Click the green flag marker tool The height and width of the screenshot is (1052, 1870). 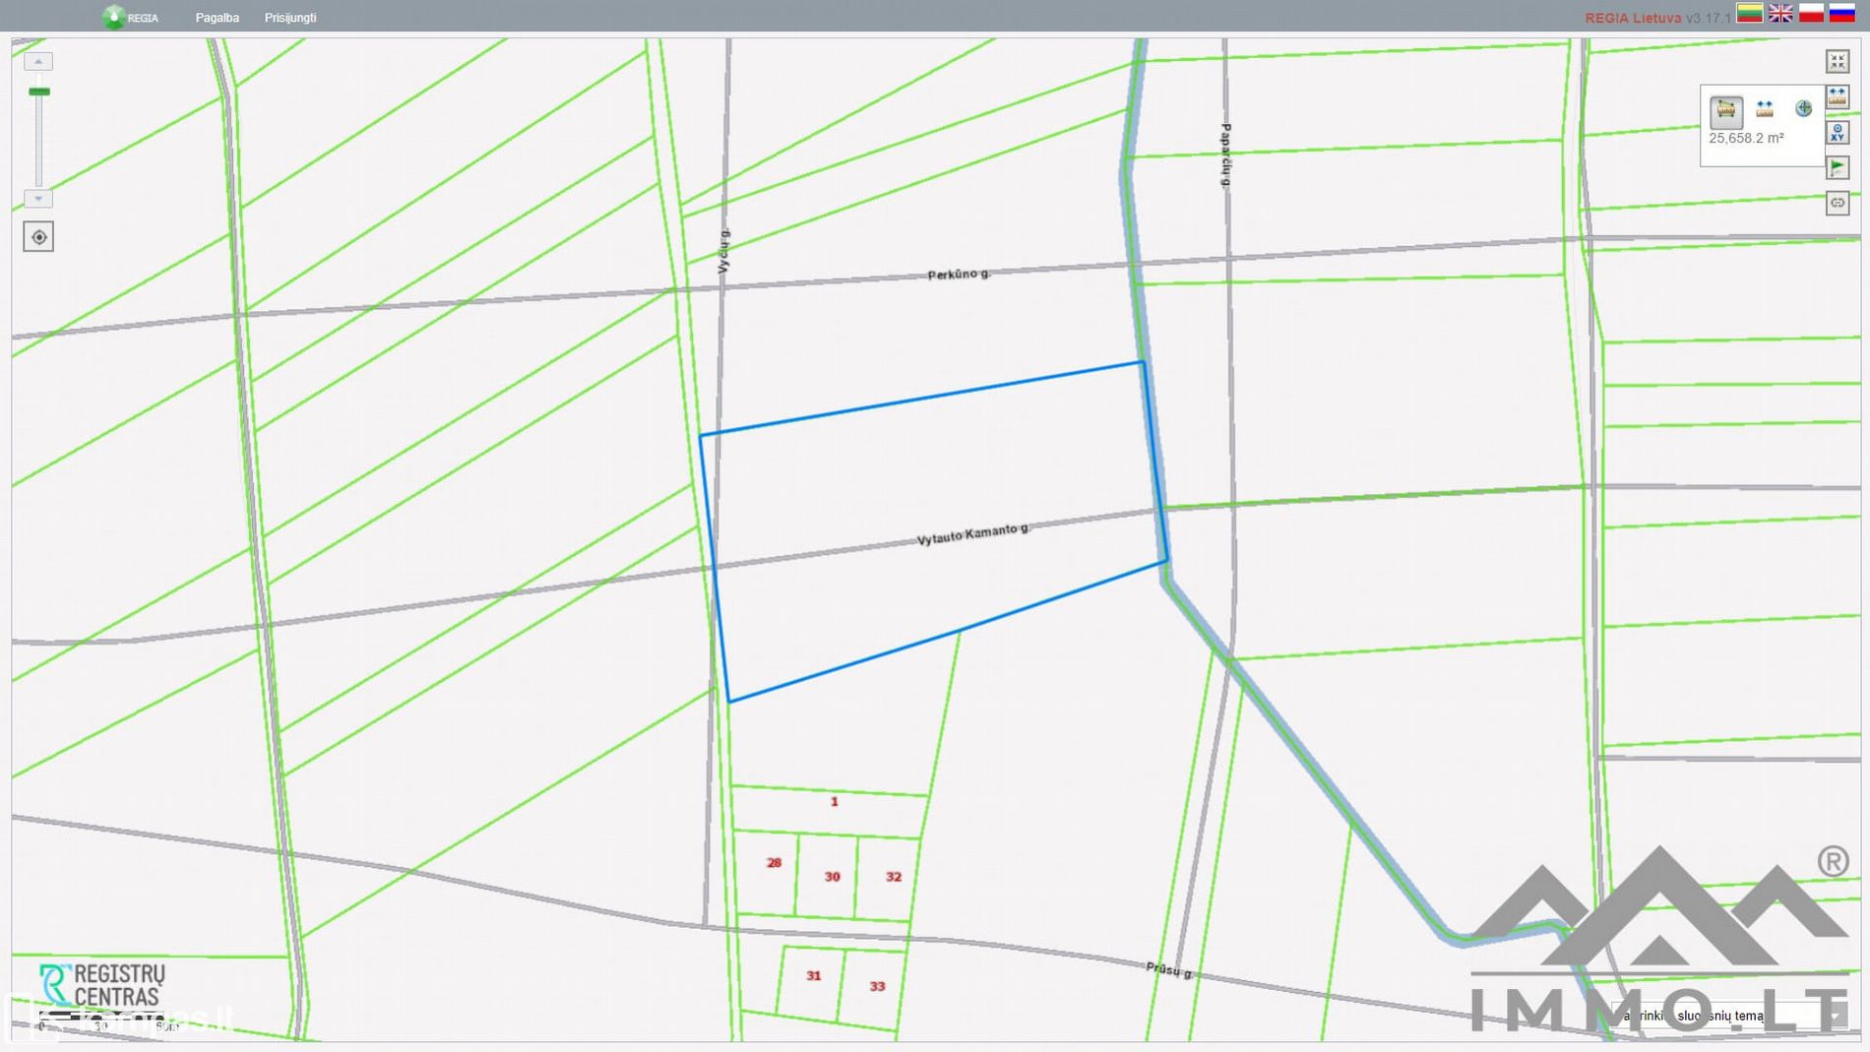1838,168
